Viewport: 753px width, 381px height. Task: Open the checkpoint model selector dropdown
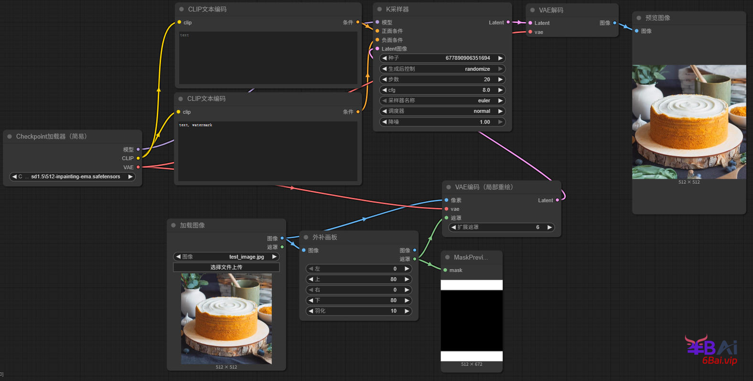click(72, 177)
